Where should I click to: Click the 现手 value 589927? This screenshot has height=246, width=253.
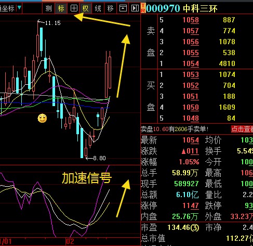point(187,184)
